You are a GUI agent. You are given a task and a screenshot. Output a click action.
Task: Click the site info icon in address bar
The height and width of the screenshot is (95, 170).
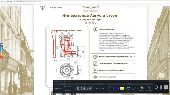pyautogui.click(x=14, y=2)
